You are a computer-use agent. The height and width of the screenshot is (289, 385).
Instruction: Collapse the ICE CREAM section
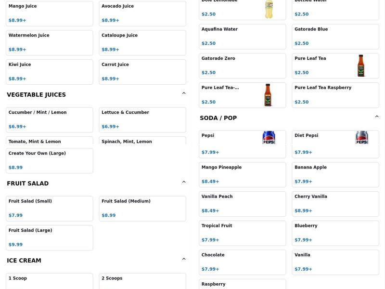coord(183,258)
